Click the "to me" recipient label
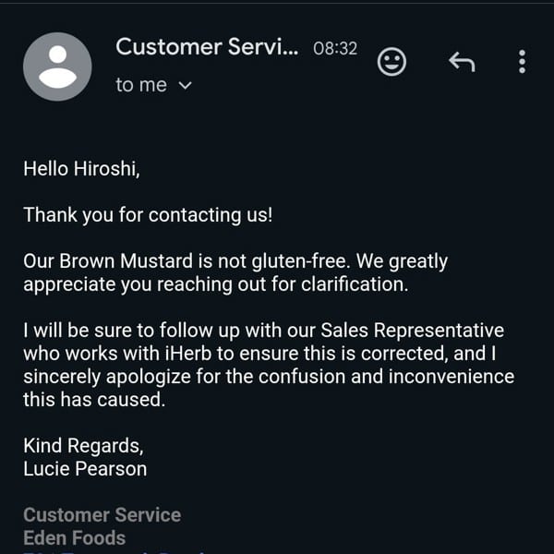554x554 pixels. coord(141,85)
